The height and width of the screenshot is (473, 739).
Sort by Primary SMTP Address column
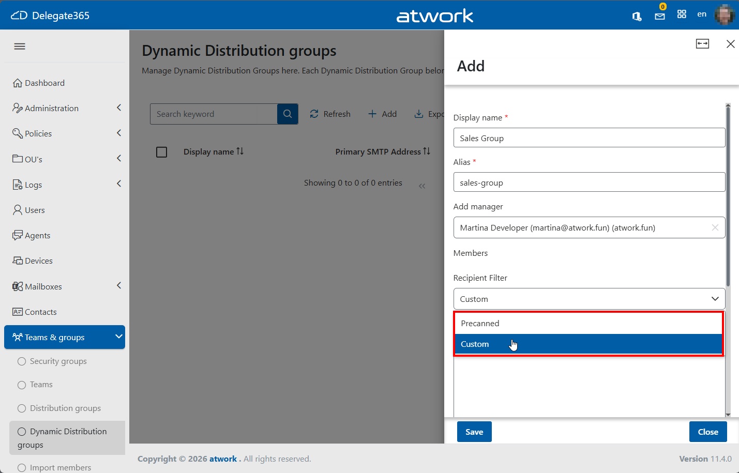click(383, 151)
